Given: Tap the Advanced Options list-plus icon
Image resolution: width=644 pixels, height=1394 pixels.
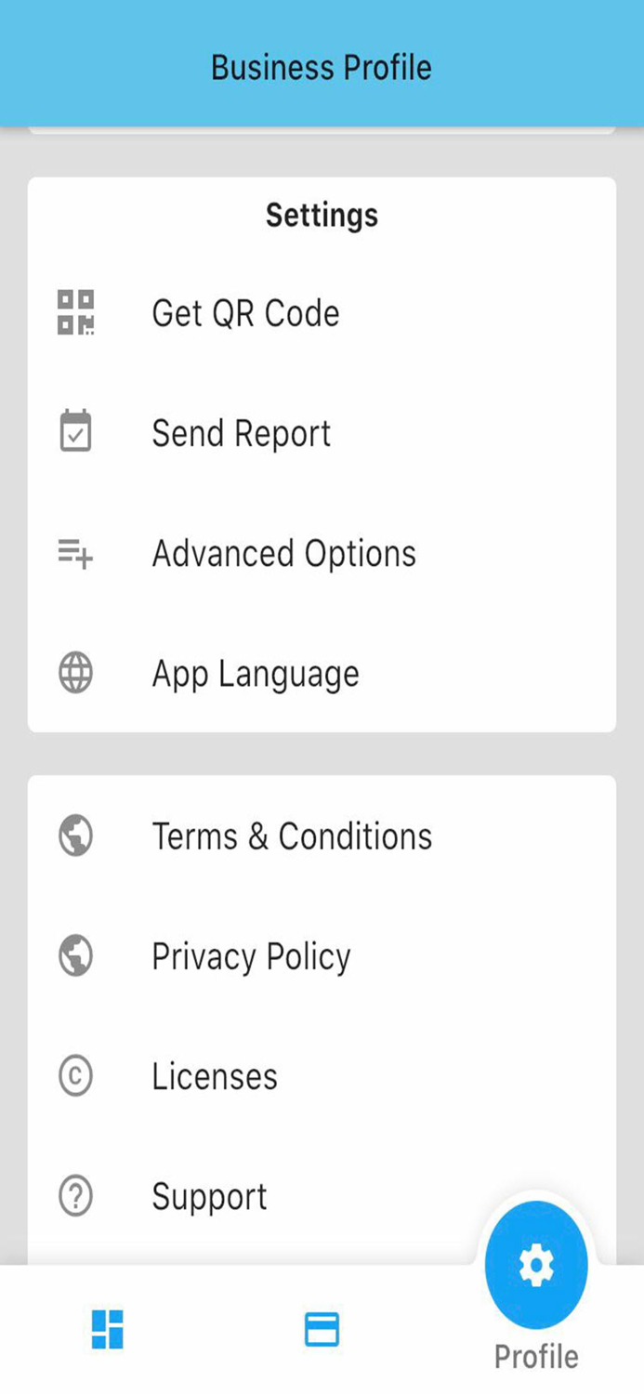Looking at the screenshot, I should (75, 554).
